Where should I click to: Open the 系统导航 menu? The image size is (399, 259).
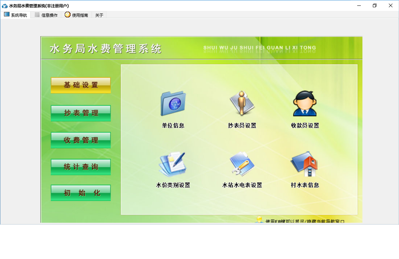pos(16,15)
